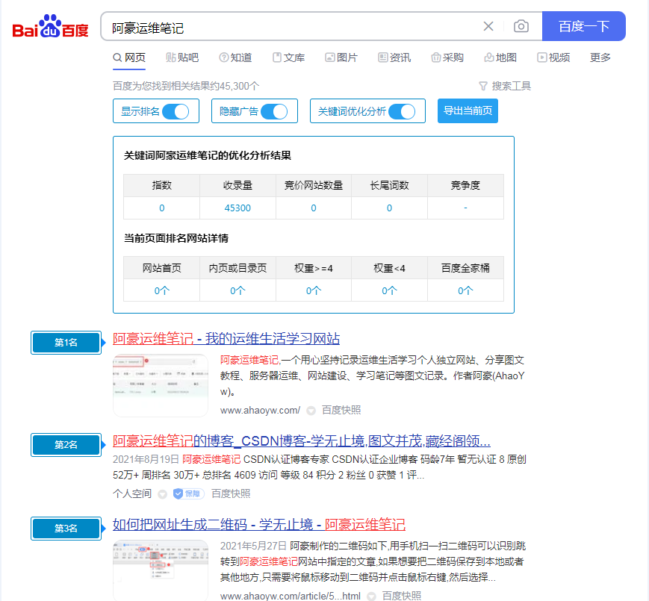Clear search box with X icon

(488, 26)
